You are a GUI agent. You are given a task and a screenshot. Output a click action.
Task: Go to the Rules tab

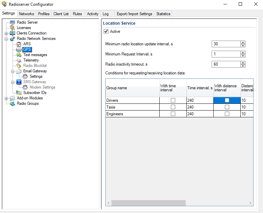click(x=78, y=14)
